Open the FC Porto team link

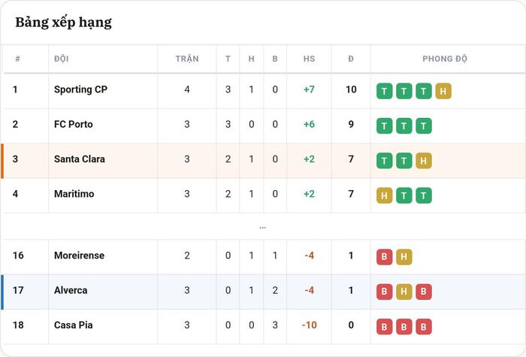coord(73,125)
